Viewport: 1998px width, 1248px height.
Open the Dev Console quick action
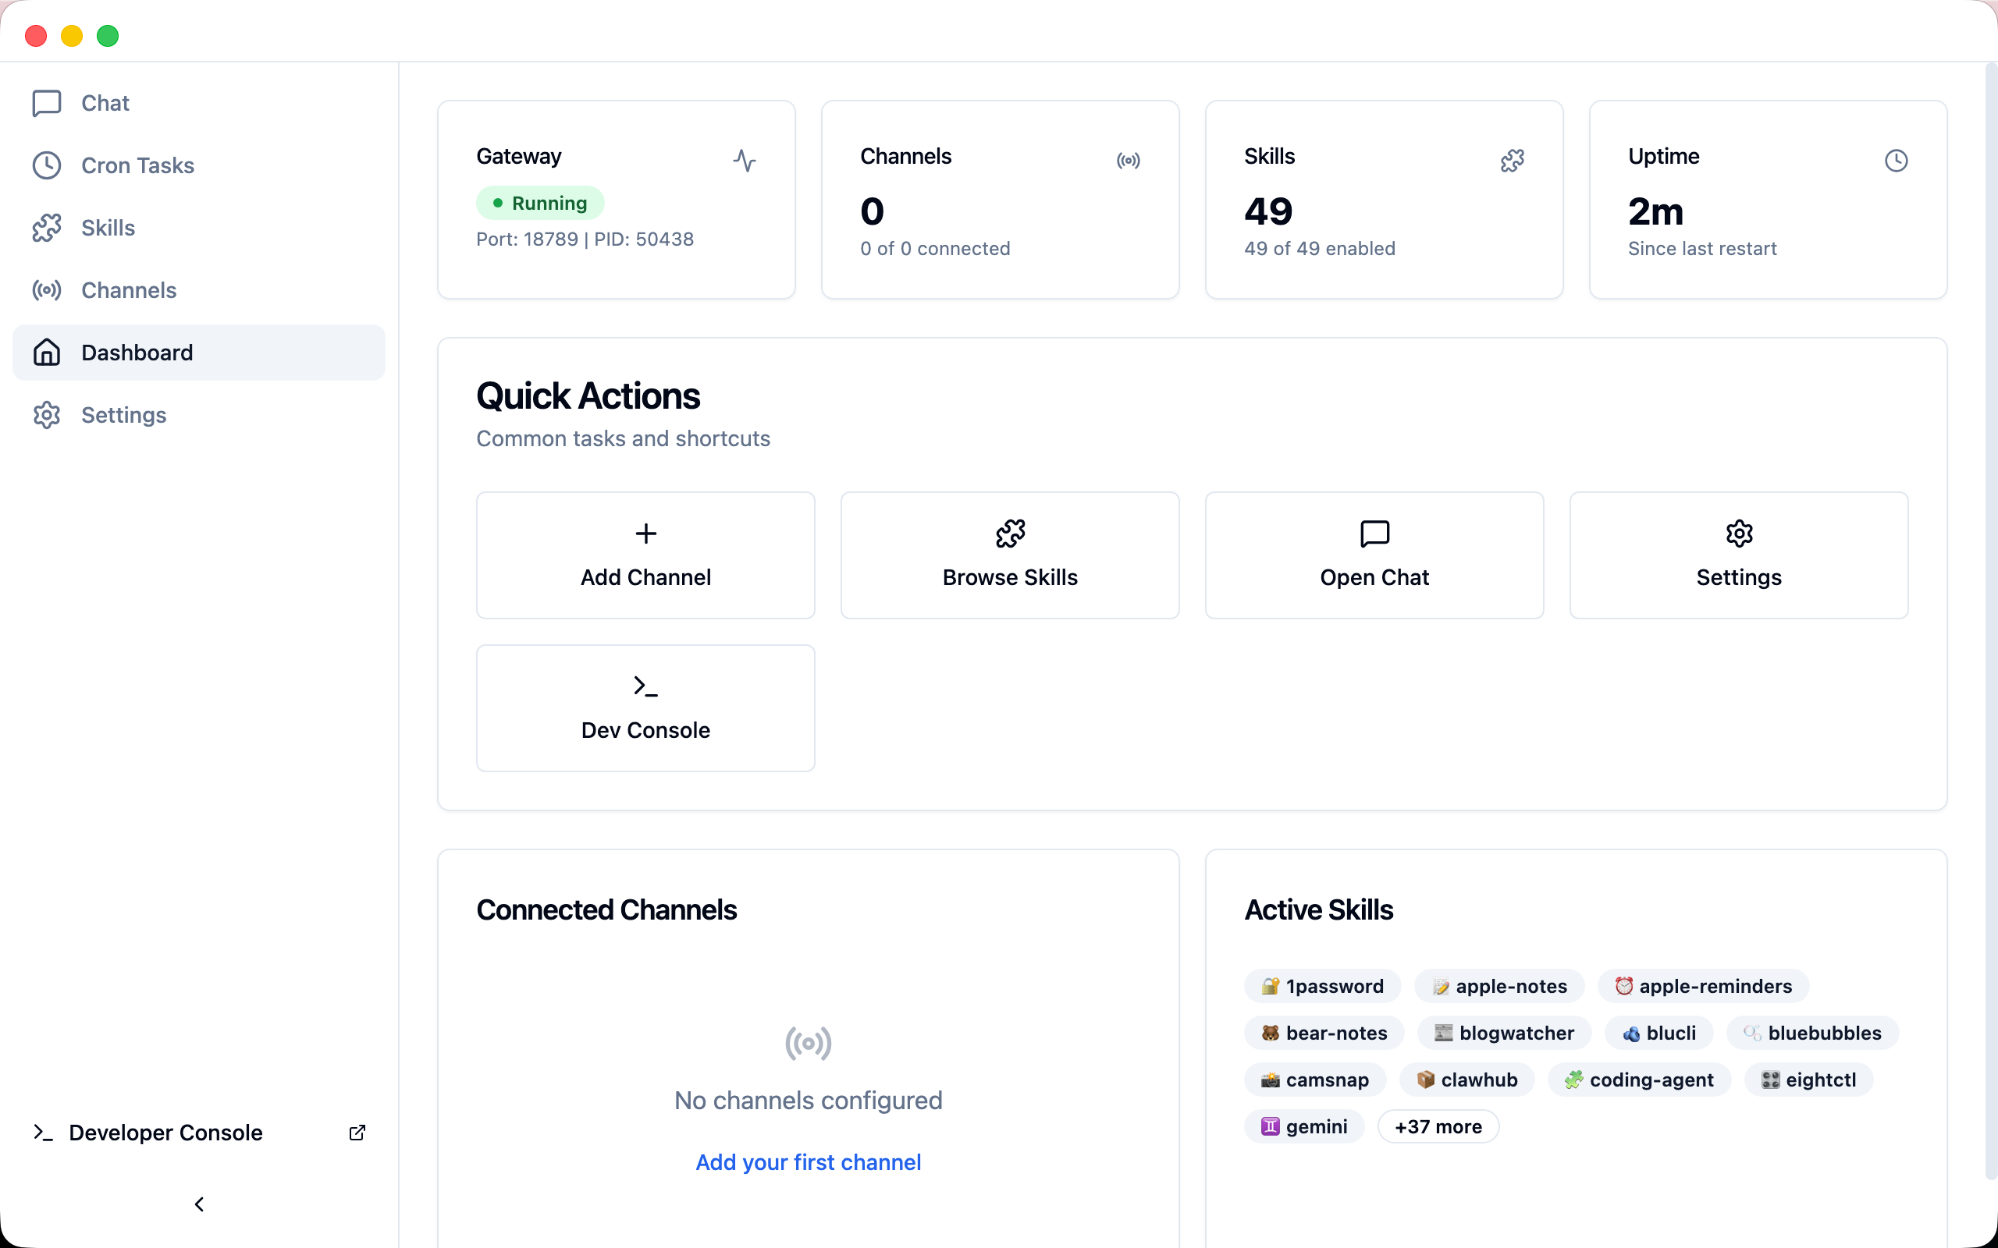(645, 708)
